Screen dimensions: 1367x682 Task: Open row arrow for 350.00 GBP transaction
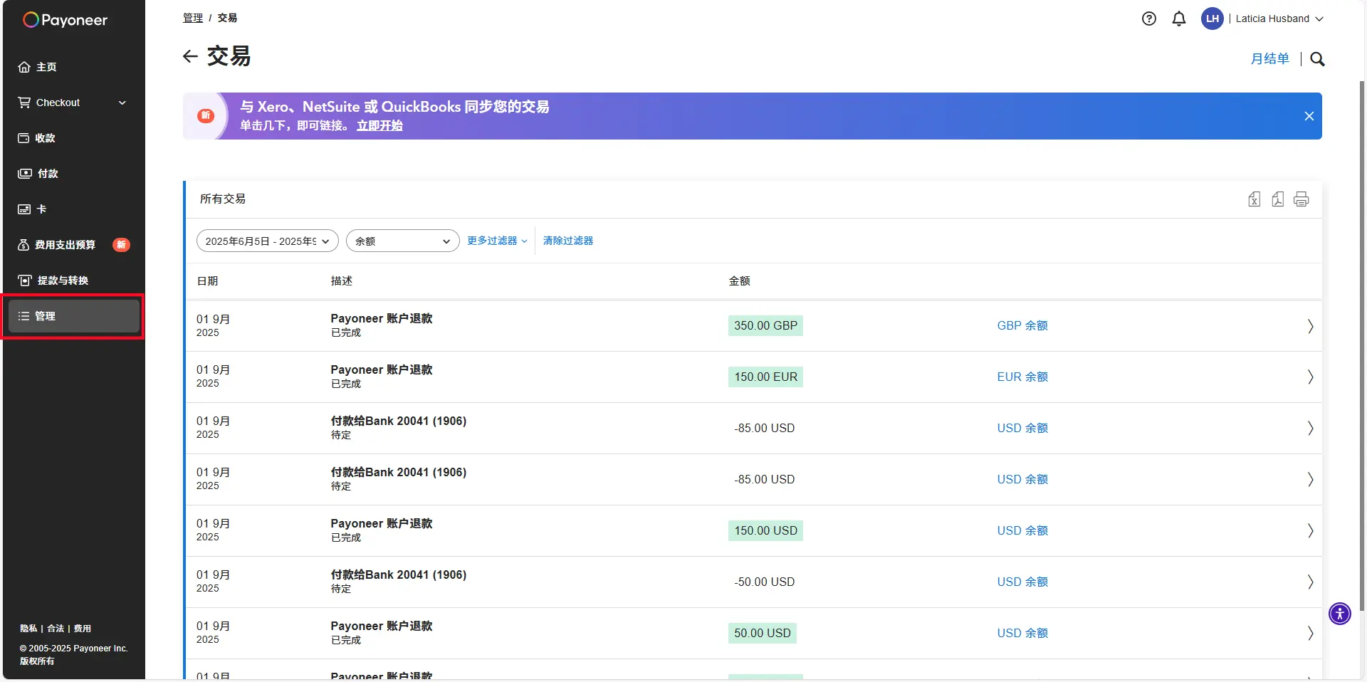pyautogui.click(x=1310, y=326)
